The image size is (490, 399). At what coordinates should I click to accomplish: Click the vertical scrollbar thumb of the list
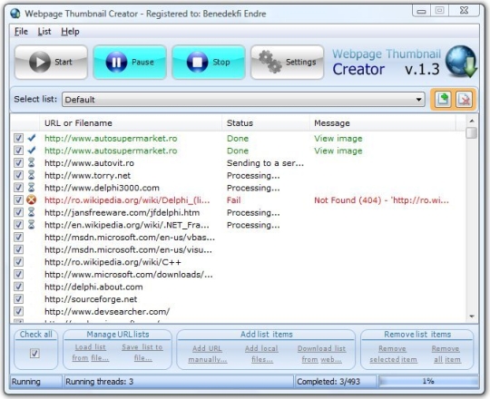[x=471, y=132]
